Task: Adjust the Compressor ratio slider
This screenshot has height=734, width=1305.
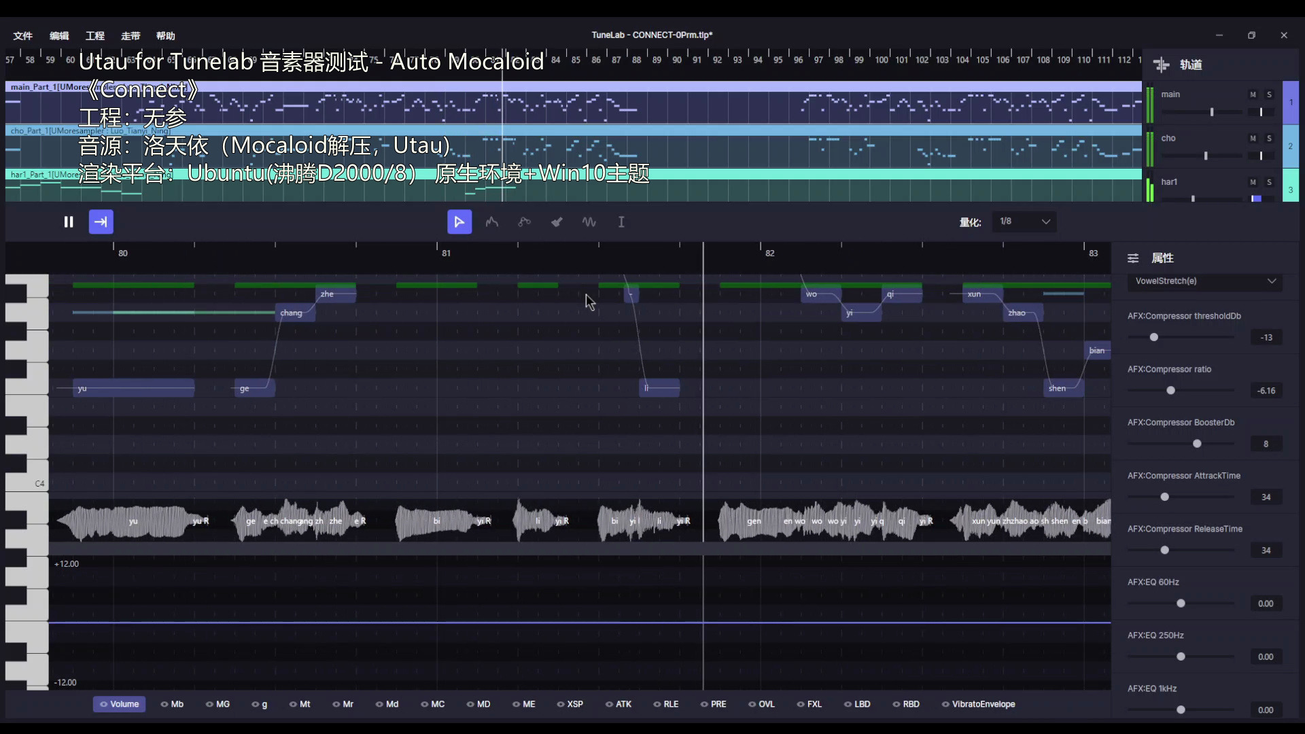Action: pyautogui.click(x=1181, y=391)
